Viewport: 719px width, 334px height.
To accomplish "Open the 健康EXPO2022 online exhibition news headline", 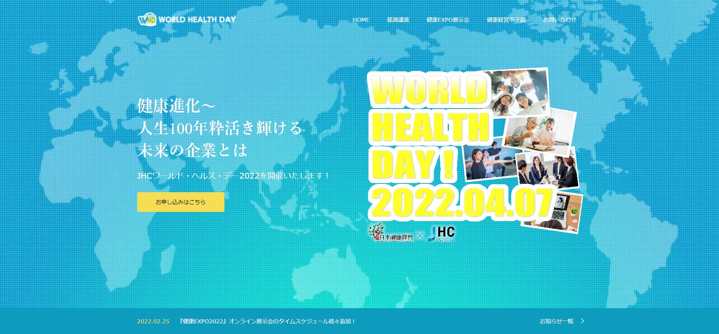I will (267, 321).
